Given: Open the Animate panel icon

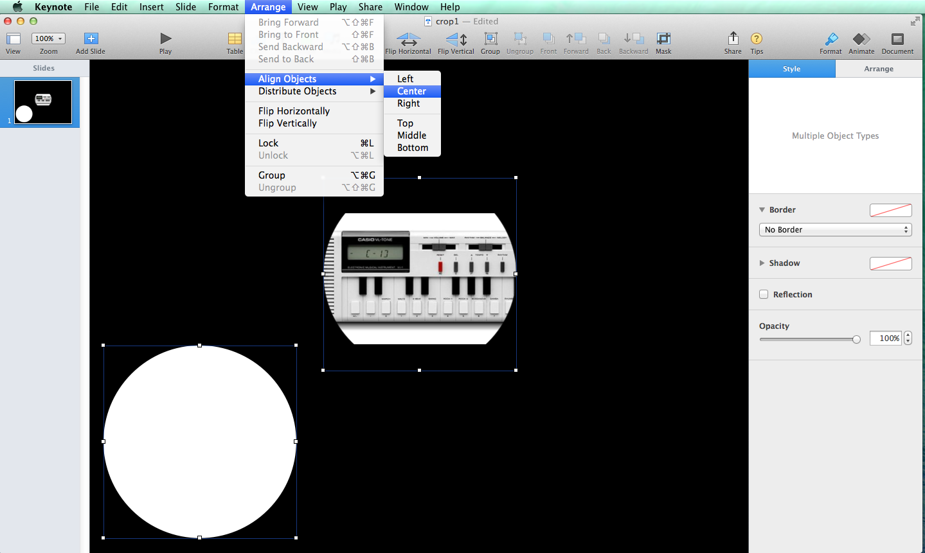Looking at the screenshot, I should click(x=861, y=40).
